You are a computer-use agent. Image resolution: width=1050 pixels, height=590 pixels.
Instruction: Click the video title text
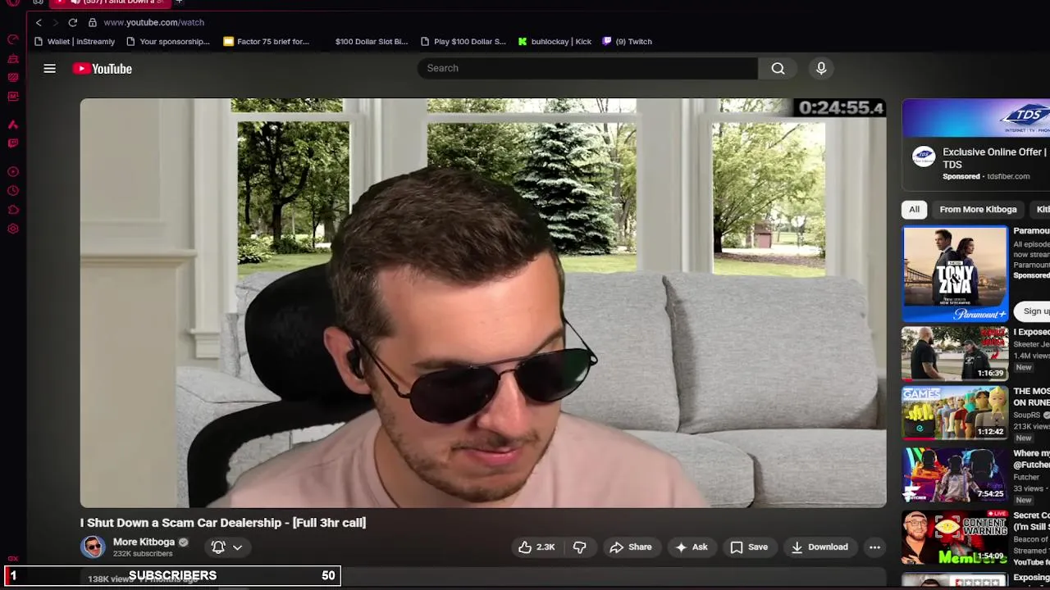click(x=223, y=523)
